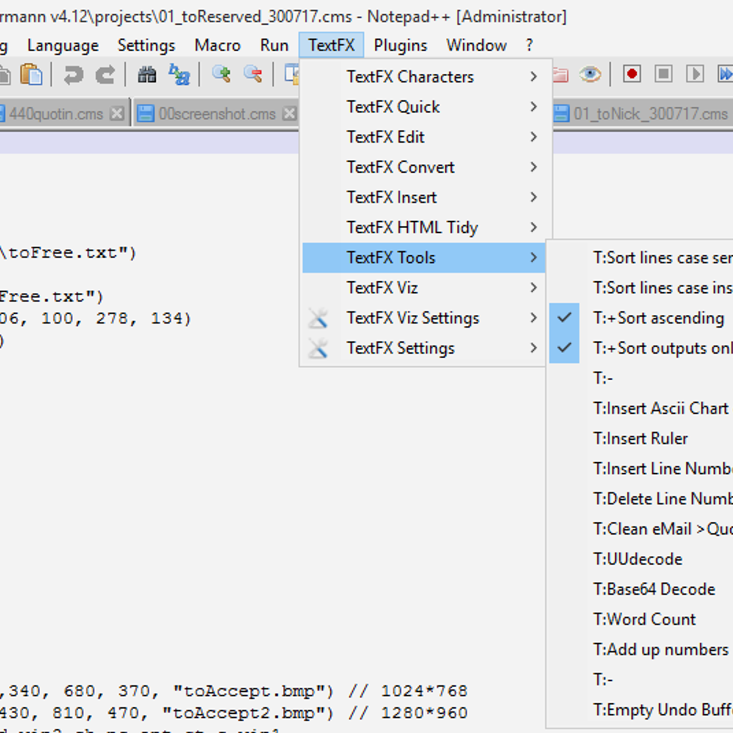The height and width of the screenshot is (733, 733).
Task: Open the Macro menu
Action: click(217, 45)
